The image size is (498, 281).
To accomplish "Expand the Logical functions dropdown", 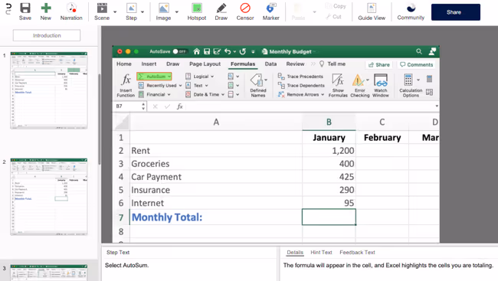I will pos(212,77).
